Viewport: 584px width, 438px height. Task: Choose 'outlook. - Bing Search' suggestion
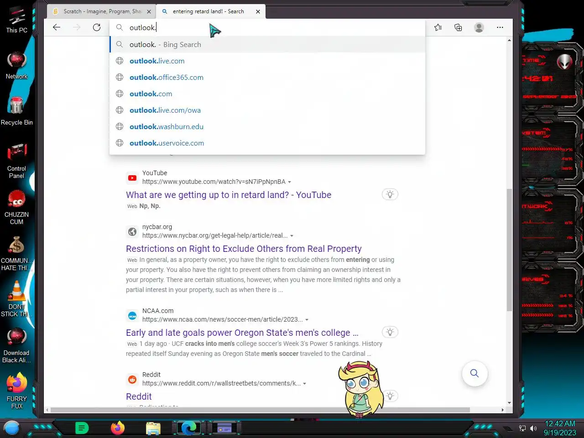[267, 44]
